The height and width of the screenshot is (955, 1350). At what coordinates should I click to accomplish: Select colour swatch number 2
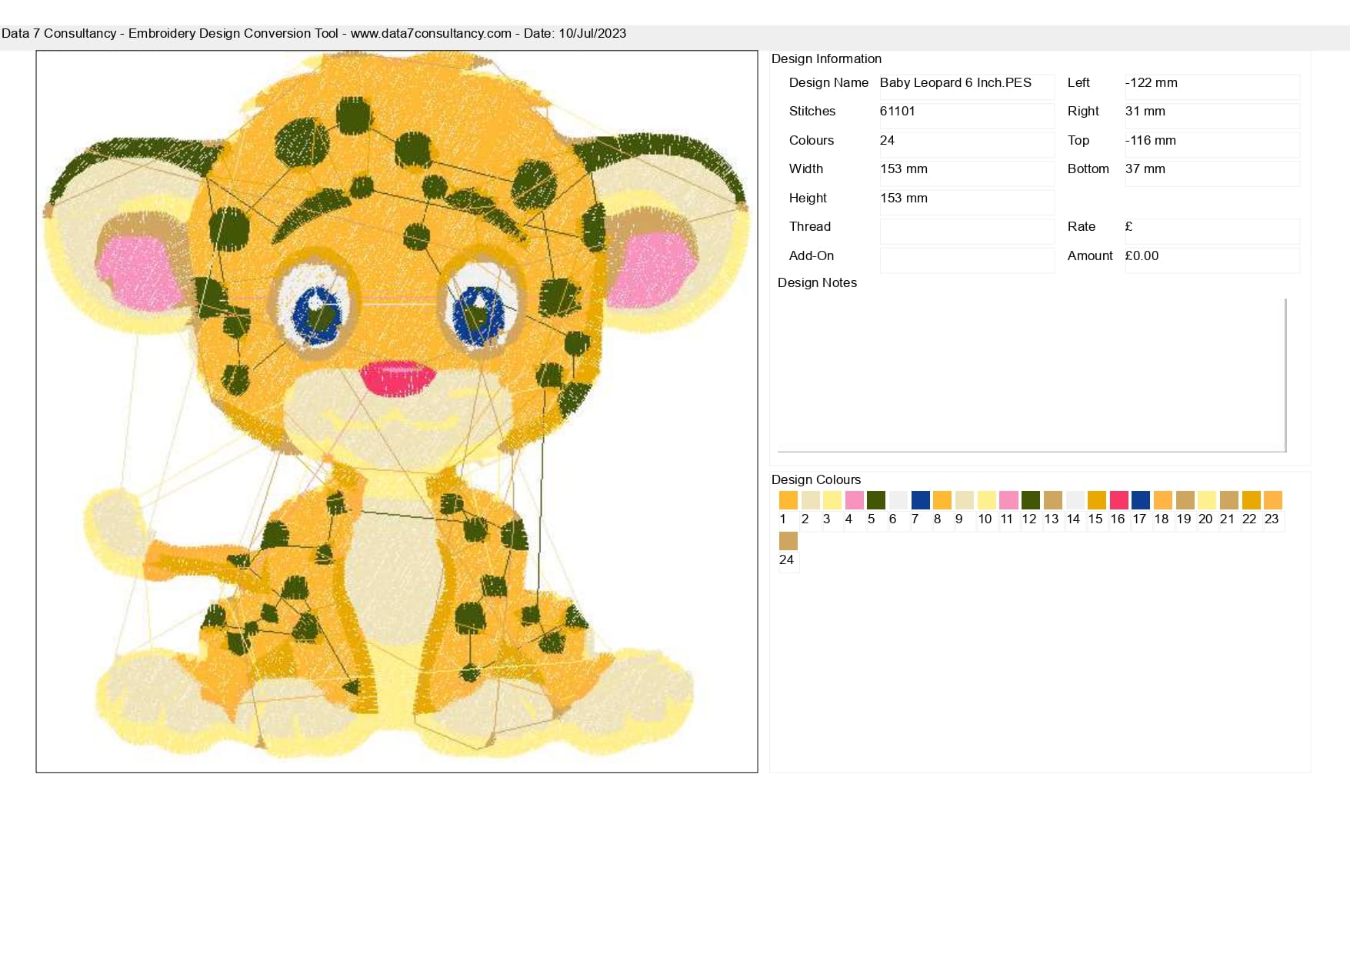tap(810, 500)
